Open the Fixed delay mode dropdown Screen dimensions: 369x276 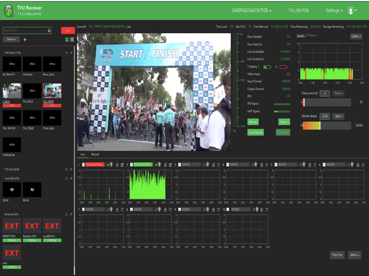(x=338, y=93)
